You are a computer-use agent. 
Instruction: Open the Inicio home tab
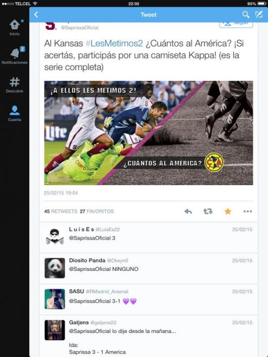pyautogui.click(x=14, y=27)
